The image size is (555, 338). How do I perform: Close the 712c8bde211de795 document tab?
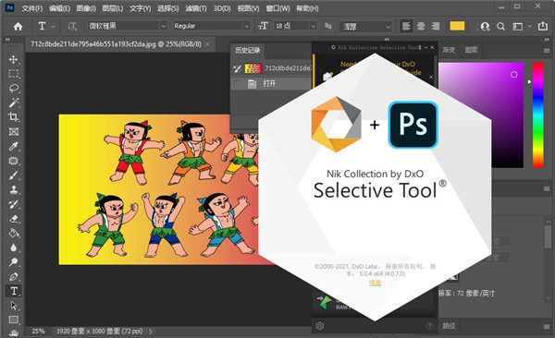coord(208,44)
